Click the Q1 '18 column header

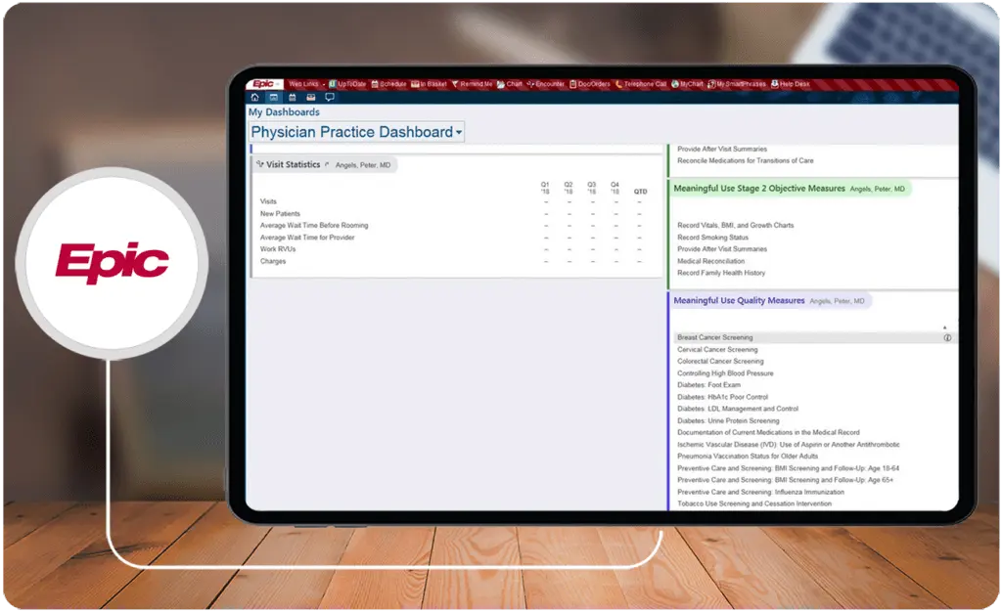pyautogui.click(x=545, y=188)
